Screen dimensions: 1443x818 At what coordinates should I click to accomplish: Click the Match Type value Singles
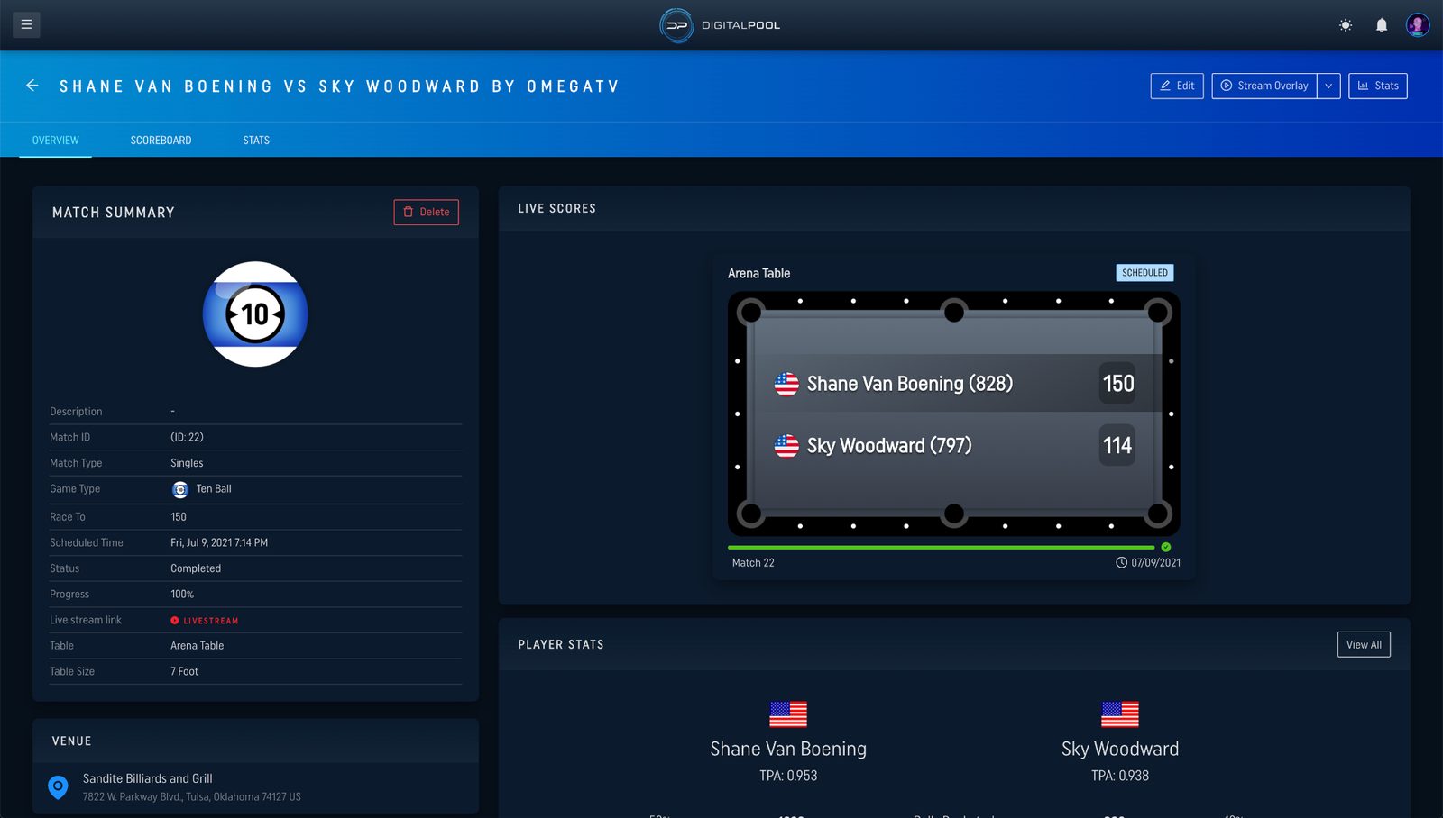[x=187, y=464]
